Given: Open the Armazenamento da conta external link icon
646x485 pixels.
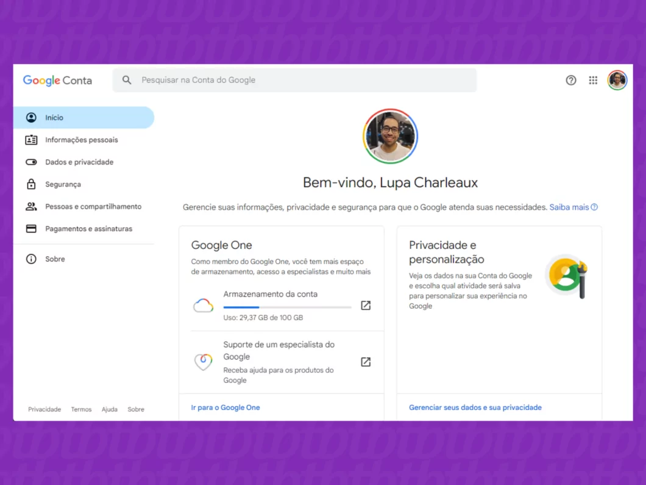Looking at the screenshot, I should click(366, 305).
